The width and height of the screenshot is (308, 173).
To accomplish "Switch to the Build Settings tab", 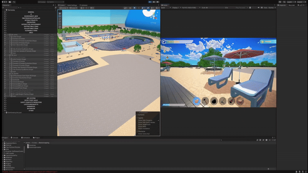I will (x=72, y=5).
